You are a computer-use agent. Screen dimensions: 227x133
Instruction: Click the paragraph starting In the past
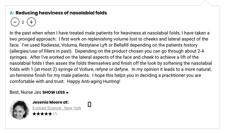(x=111, y=57)
